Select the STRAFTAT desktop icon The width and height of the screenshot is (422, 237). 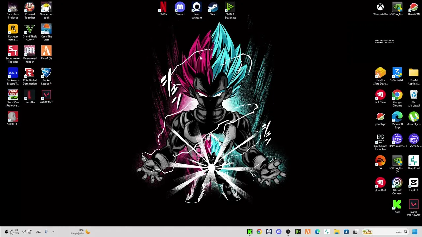point(13,119)
